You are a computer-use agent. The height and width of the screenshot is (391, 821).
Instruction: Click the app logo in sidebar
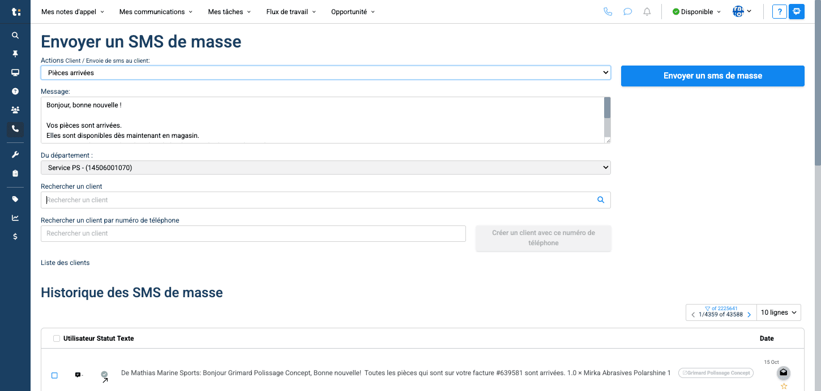point(15,12)
